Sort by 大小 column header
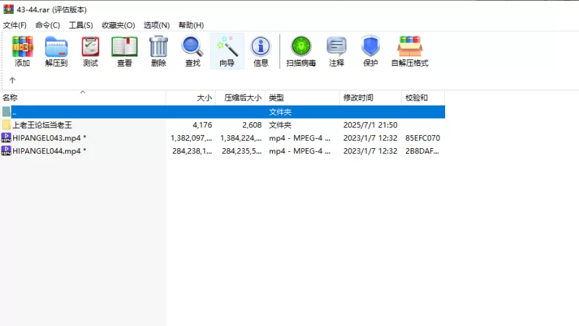This screenshot has height=326, width=579. 191,98
